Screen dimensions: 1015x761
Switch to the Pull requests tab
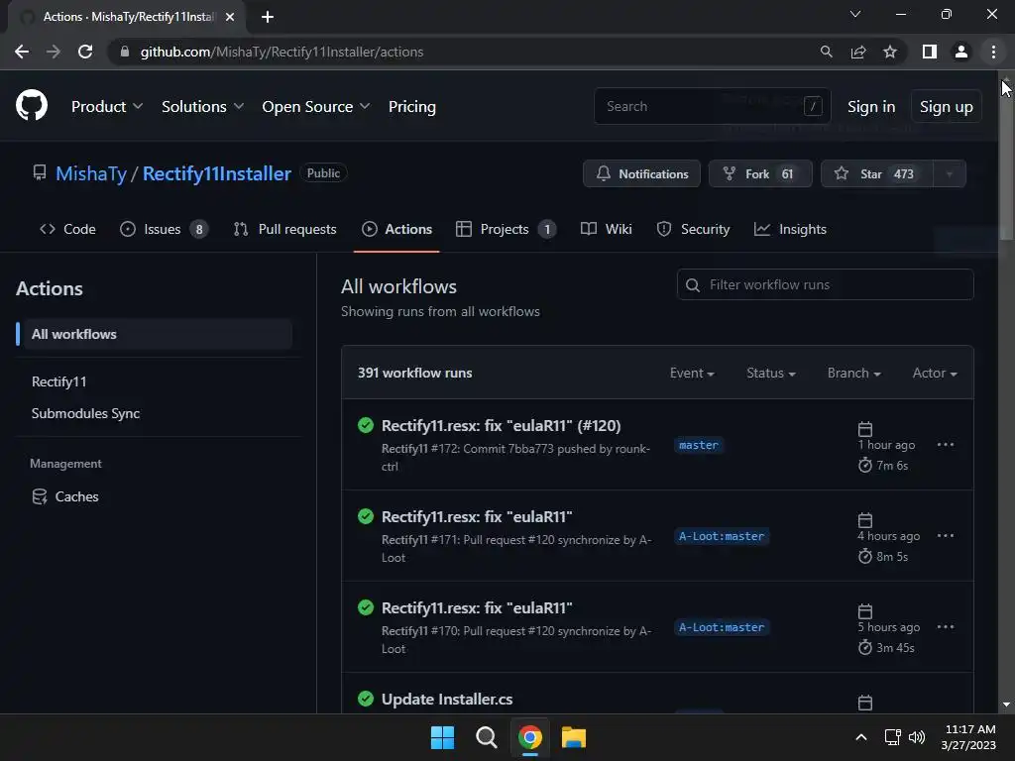[x=285, y=229]
